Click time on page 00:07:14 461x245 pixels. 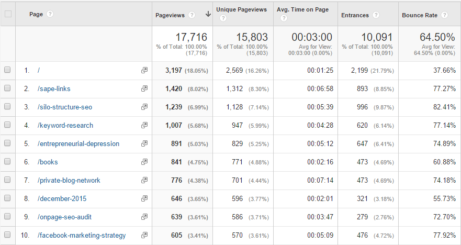point(320,180)
